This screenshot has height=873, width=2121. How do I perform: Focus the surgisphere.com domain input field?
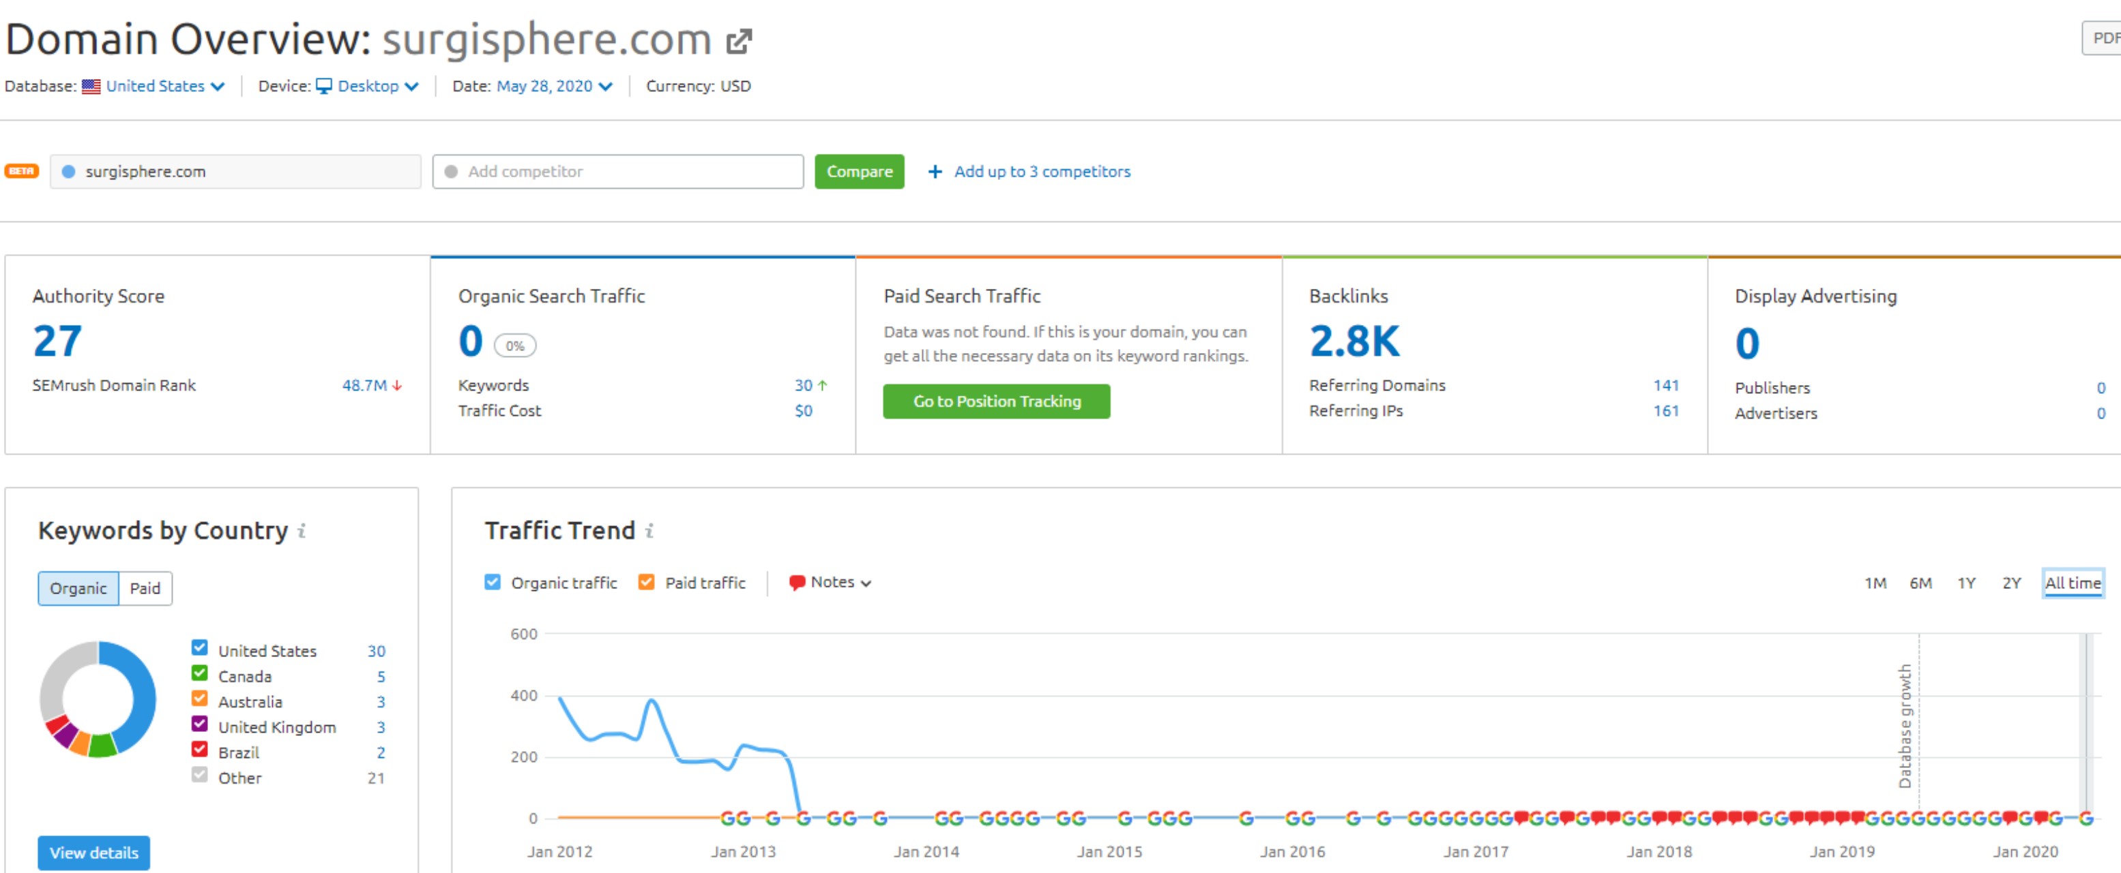click(235, 172)
